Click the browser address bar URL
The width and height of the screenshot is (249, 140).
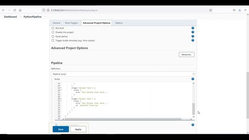(74, 10)
